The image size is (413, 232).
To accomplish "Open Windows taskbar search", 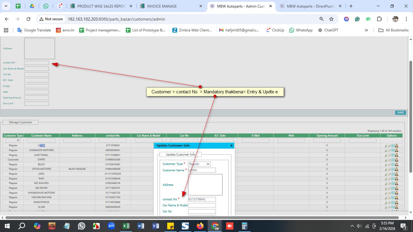I will tap(22, 226).
